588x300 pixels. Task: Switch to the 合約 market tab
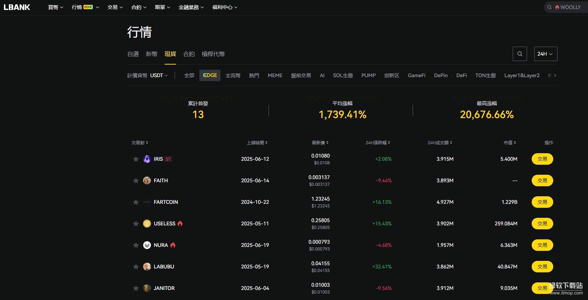(189, 54)
